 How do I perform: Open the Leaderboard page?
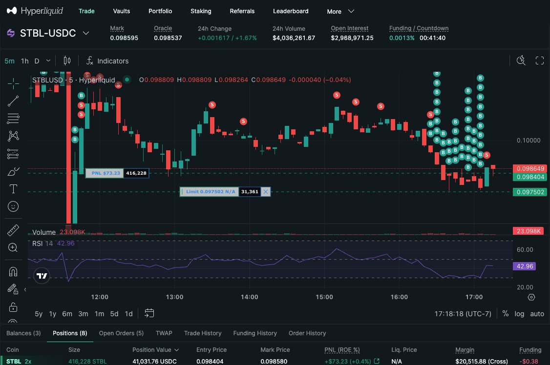pyautogui.click(x=291, y=11)
